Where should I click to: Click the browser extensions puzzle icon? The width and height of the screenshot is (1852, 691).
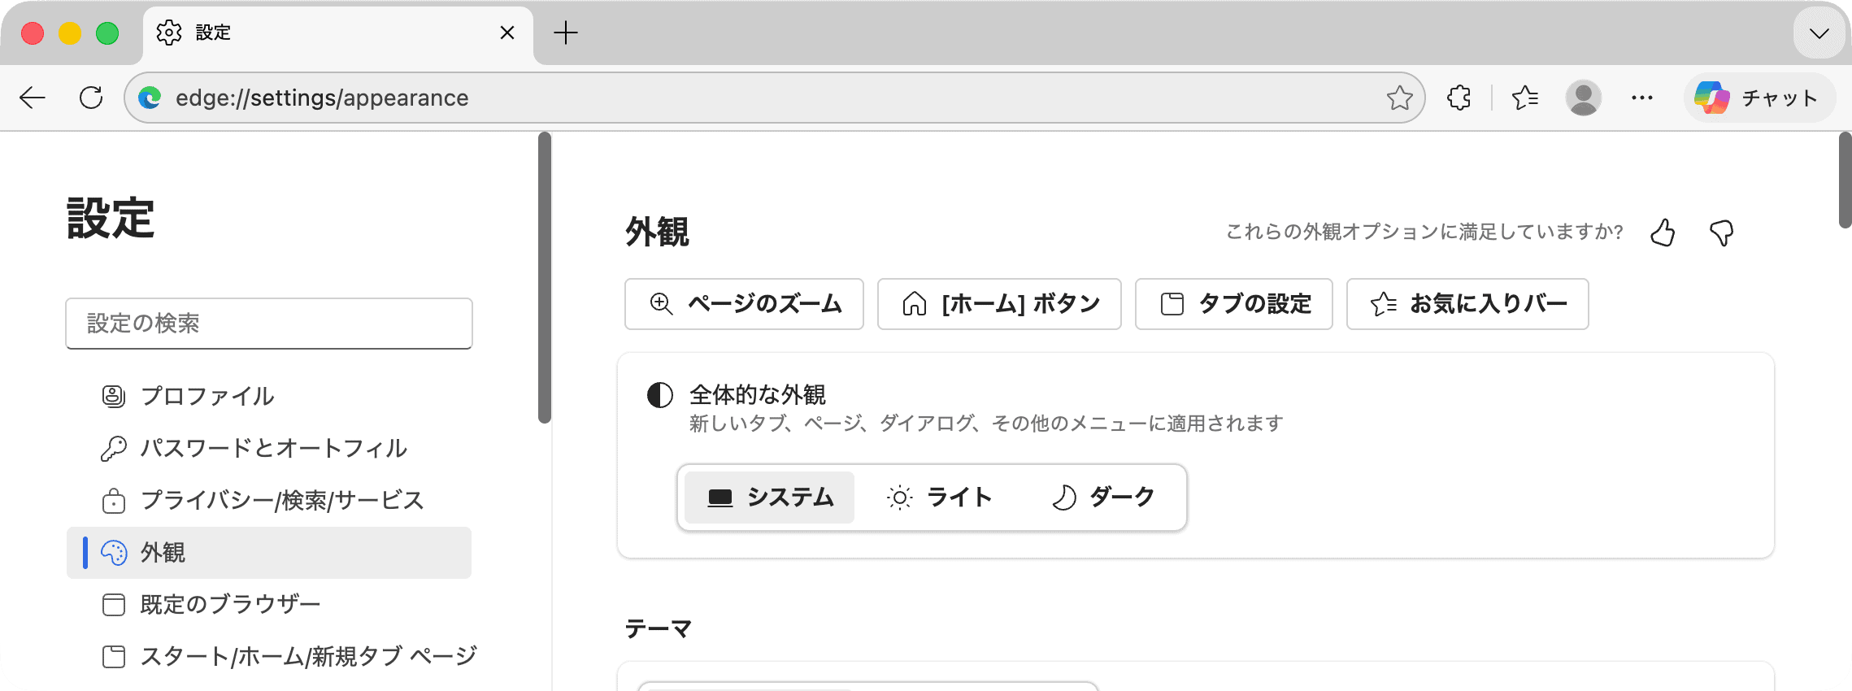(x=1458, y=98)
